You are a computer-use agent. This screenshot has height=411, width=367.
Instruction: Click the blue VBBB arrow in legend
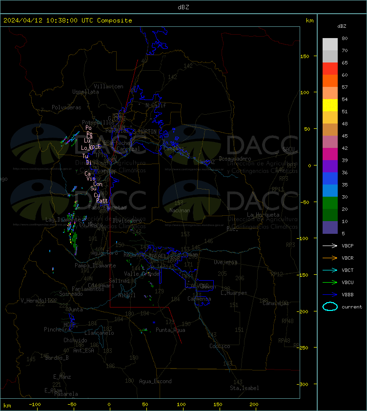(x=330, y=295)
